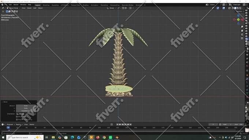The height and width of the screenshot is (140, 249).
Task: Toggle auto keying record button
Action: click(112, 124)
